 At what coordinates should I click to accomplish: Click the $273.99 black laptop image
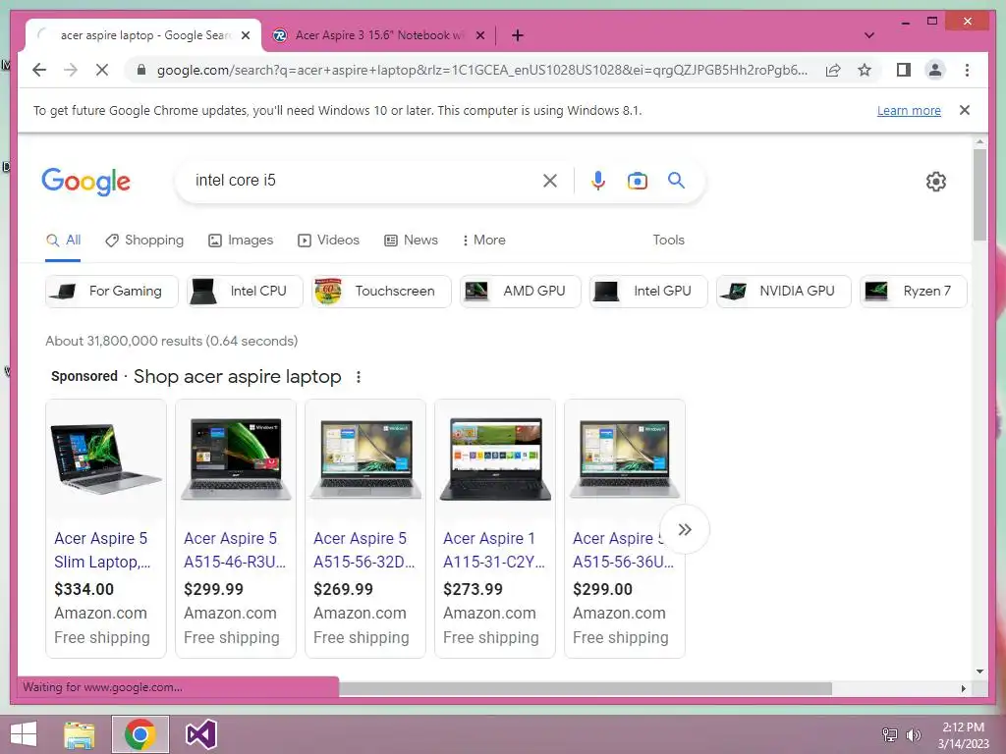point(495,458)
